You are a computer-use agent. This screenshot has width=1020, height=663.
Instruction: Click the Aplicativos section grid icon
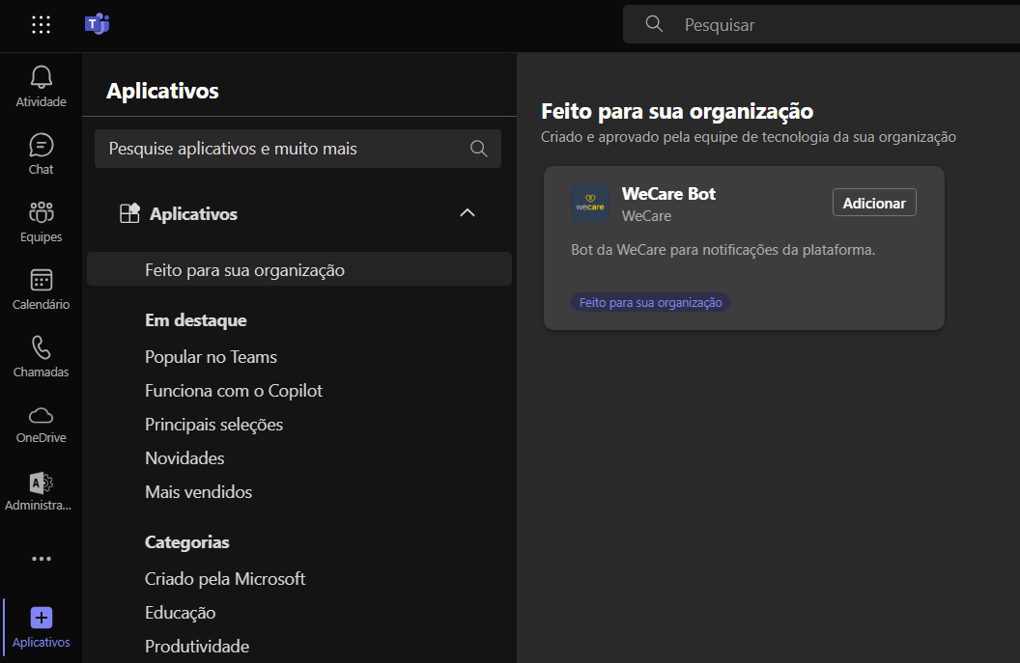tap(129, 213)
